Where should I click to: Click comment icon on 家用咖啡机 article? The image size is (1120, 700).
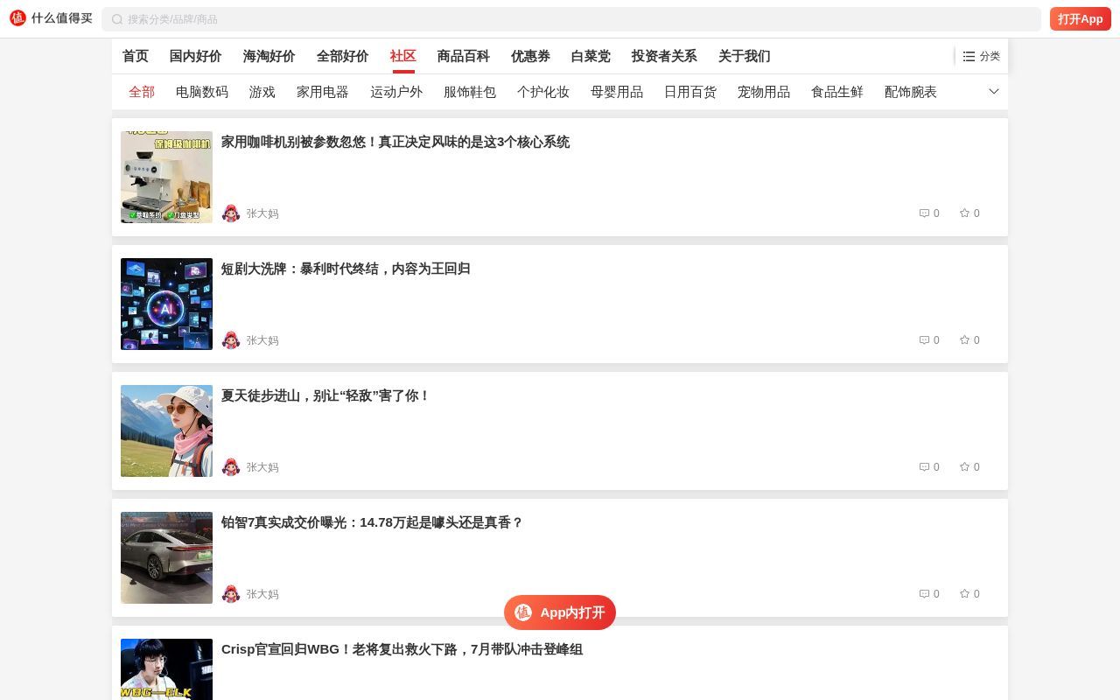pyautogui.click(x=924, y=213)
